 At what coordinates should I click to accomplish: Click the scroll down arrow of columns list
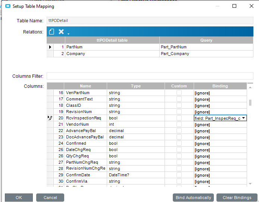pyautogui.click(x=250, y=184)
